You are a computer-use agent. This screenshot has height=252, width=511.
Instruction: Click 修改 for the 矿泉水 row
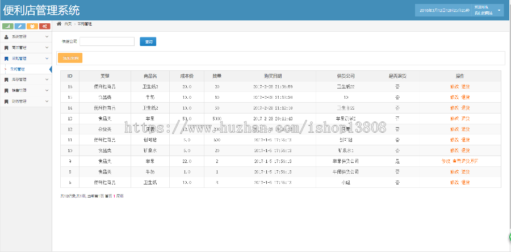click(454, 150)
